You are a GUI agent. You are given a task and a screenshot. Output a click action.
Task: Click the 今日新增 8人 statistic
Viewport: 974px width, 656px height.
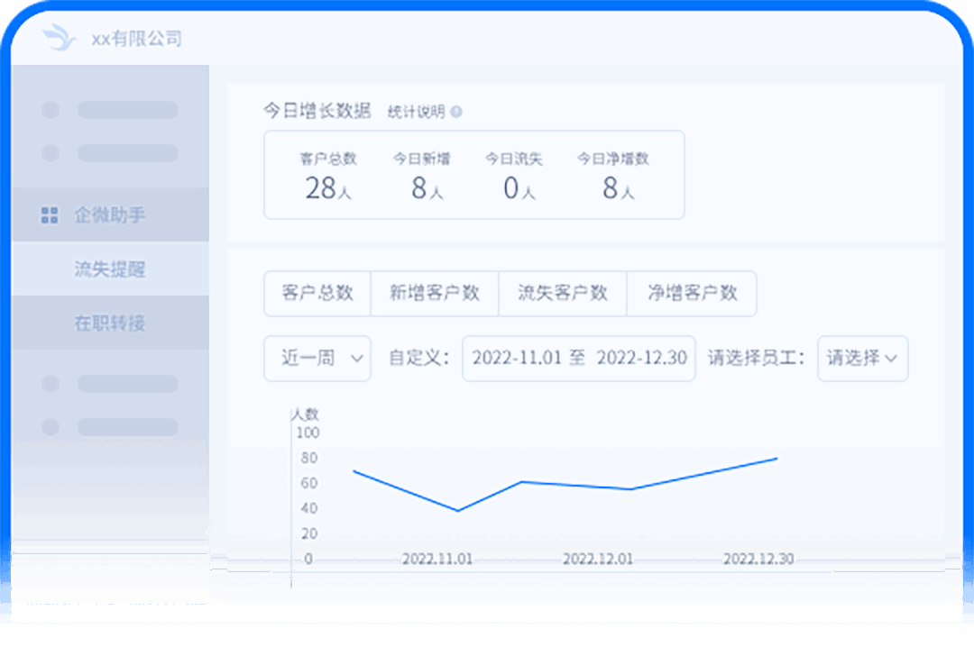(x=422, y=178)
